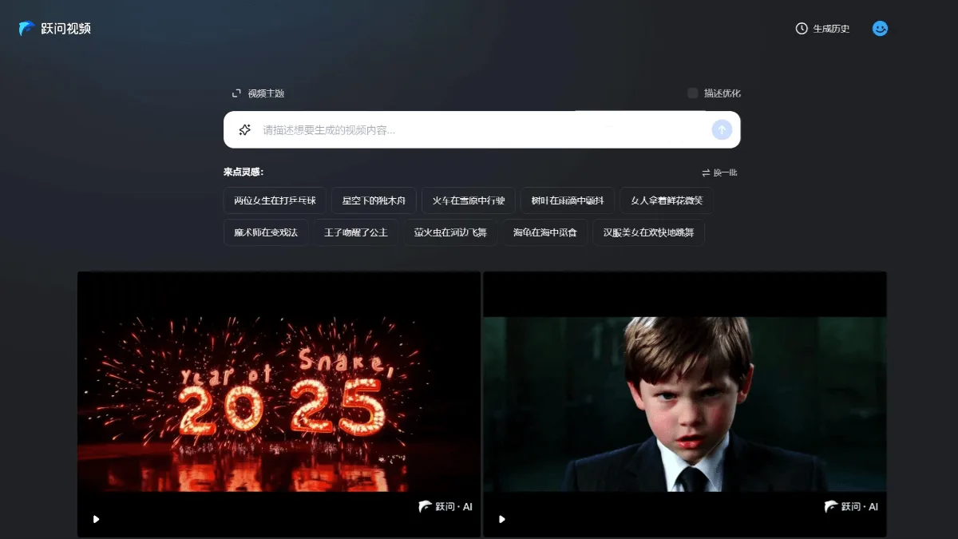Click the 视频主题 label
Screen dimensions: 958x539
point(266,93)
